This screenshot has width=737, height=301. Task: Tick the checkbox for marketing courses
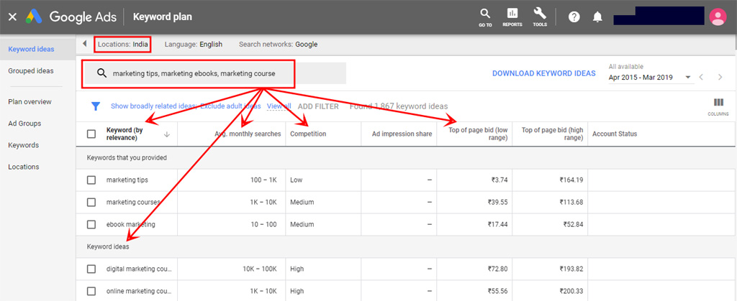[91, 202]
